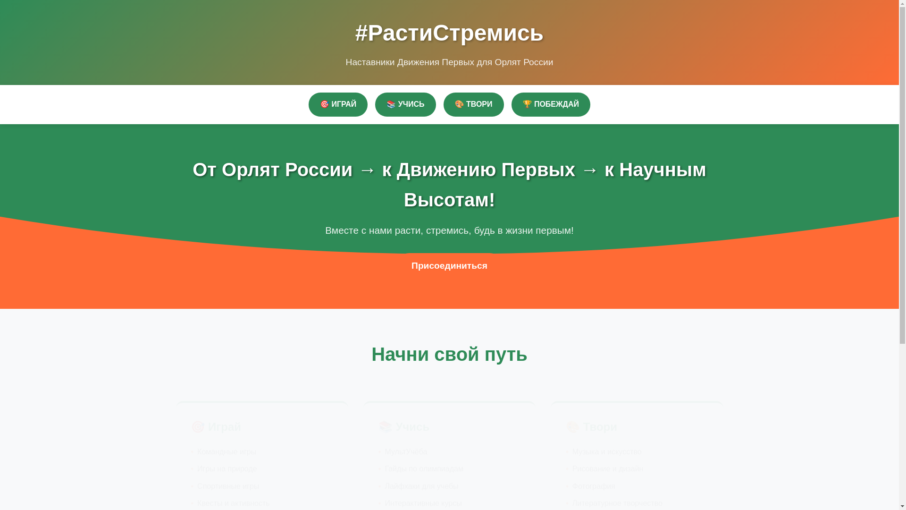This screenshot has height=510, width=906.
Task: Open the УЧИСЬ navigation button
Action: (x=405, y=104)
